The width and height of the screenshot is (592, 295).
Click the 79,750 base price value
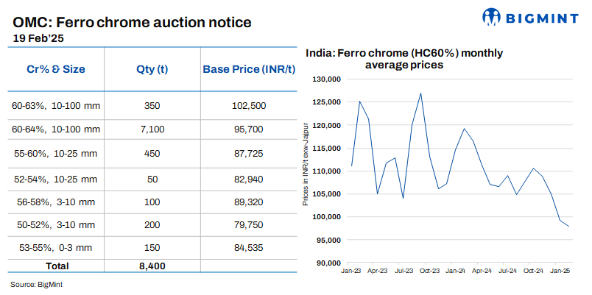click(x=248, y=224)
